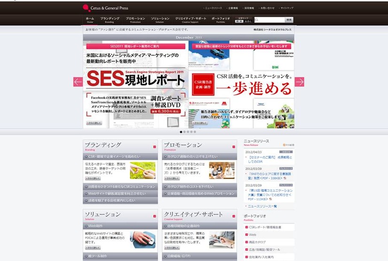Select the fifth carousel pagination dot
388x261 pixels.
coord(195,132)
